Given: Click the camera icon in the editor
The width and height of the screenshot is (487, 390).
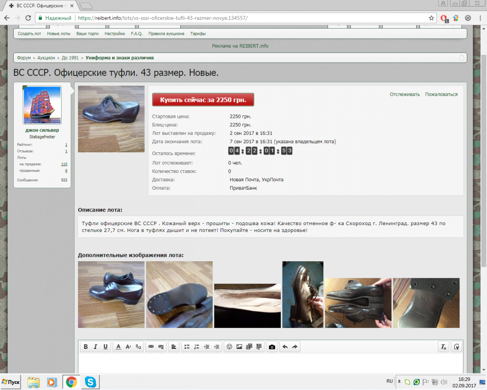Looking at the screenshot, I should (x=272, y=347).
